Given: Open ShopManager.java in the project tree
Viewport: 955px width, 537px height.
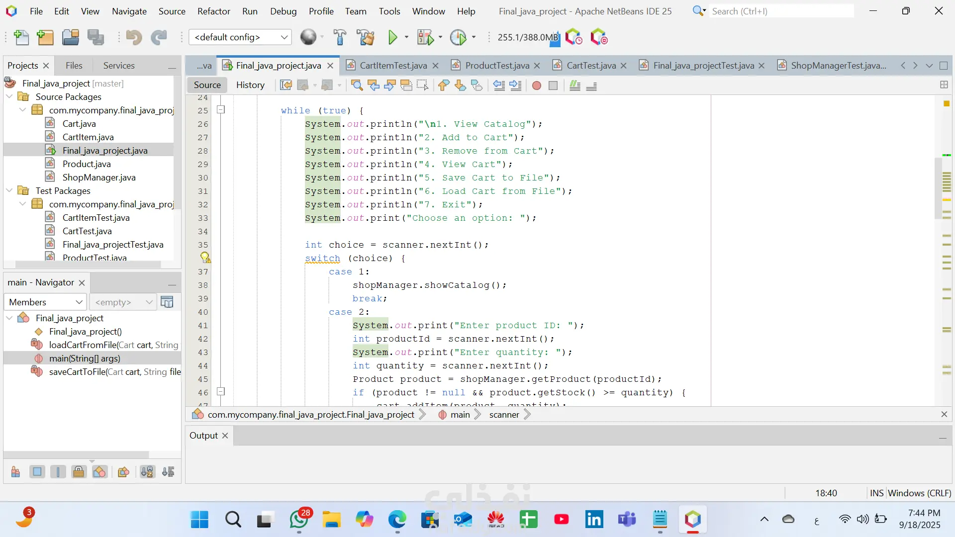Looking at the screenshot, I should (x=98, y=178).
